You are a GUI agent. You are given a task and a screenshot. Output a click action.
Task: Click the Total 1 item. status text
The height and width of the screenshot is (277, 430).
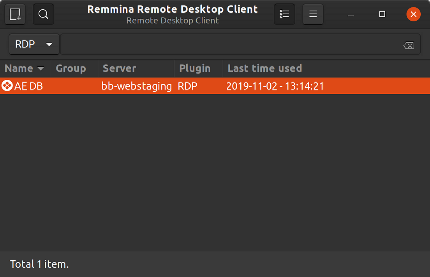pyautogui.click(x=39, y=264)
